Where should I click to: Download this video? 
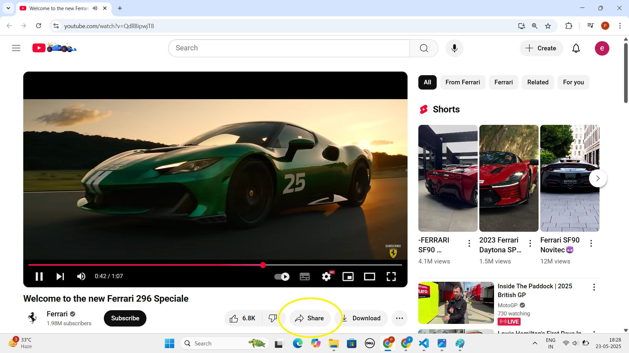coord(361,318)
